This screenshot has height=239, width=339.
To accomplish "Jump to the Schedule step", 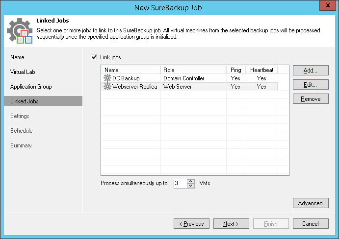I will tap(22, 131).
